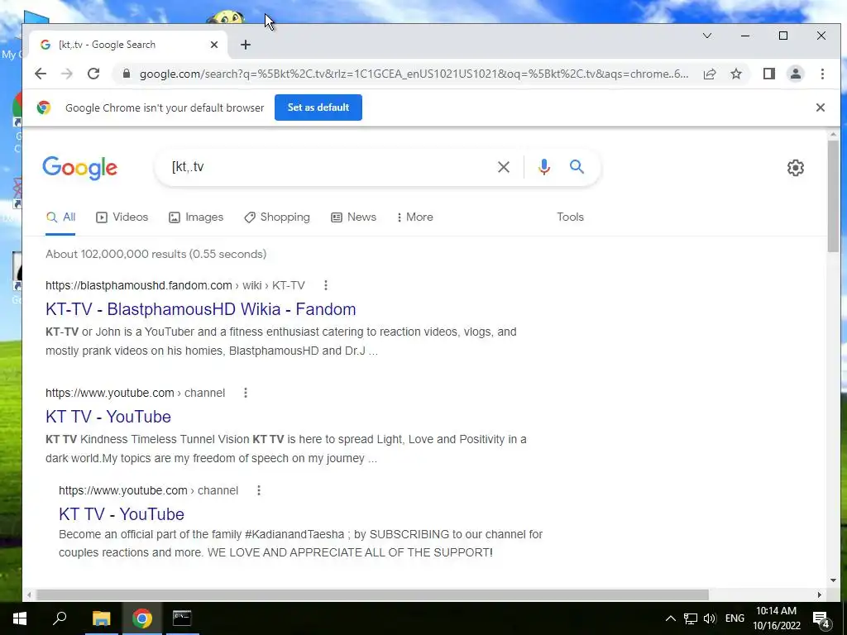Open the Windows Start menu
The width and height of the screenshot is (847, 635).
click(x=20, y=618)
